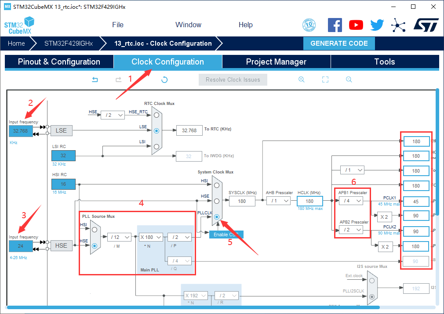Viewport: 444px width, 314px height.
Task: Click the horizontal scrollbar at the bottom
Action: tap(220, 307)
